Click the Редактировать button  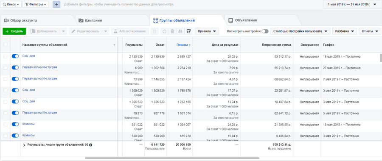(85, 31)
